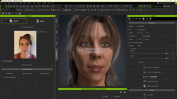
Task: Open the Render menu
Action: [x=29, y=3]
